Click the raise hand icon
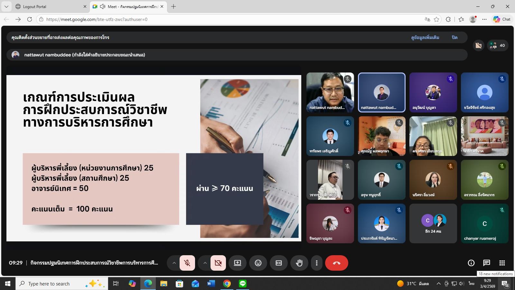This screenshot has width=515, height=290. (299, 263)
